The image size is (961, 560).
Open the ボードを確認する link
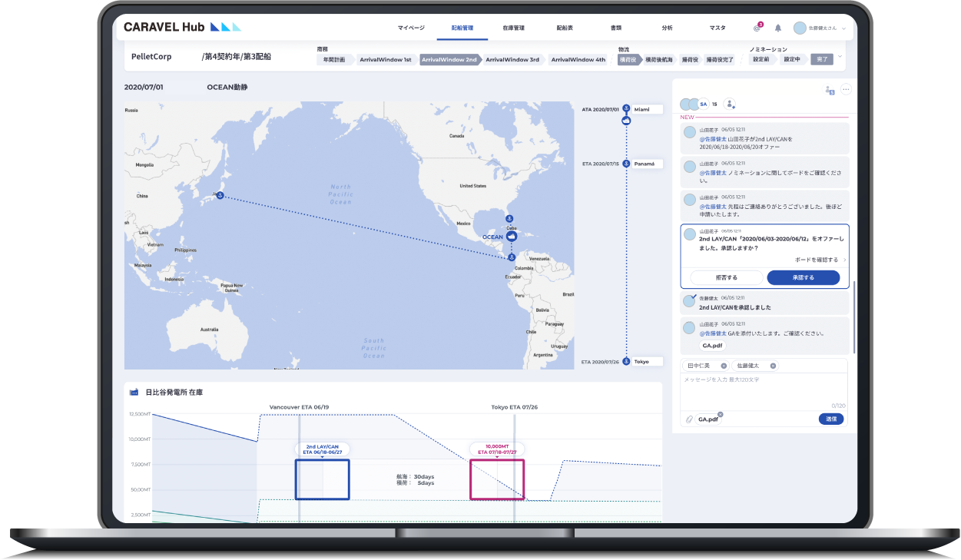tap(819, 260)
